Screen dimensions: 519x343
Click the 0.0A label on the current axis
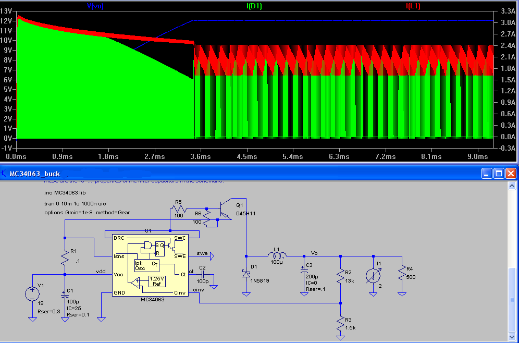pos(507,137)
